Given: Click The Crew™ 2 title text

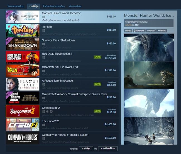Looking at the screenshot, I should tap(50, 121).
